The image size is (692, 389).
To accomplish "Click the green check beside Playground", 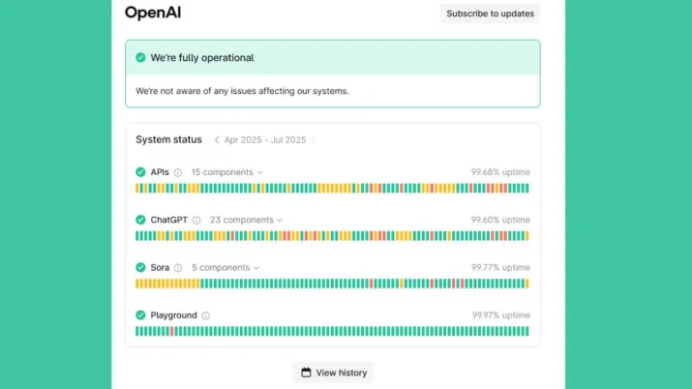I will click(x=140, y=315).
